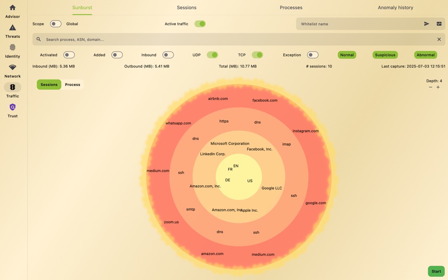Click the Depth: 4 label
Image resolution: width=448 pixels, height=280 pixels.
434,81
